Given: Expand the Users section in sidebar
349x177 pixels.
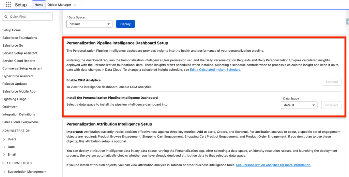Looking at the screenshot, I should [x=4, y=139].
